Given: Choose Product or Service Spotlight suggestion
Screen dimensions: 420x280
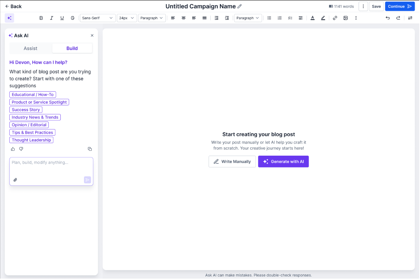Looking at the screenshot, I should [x=39, y=102].
